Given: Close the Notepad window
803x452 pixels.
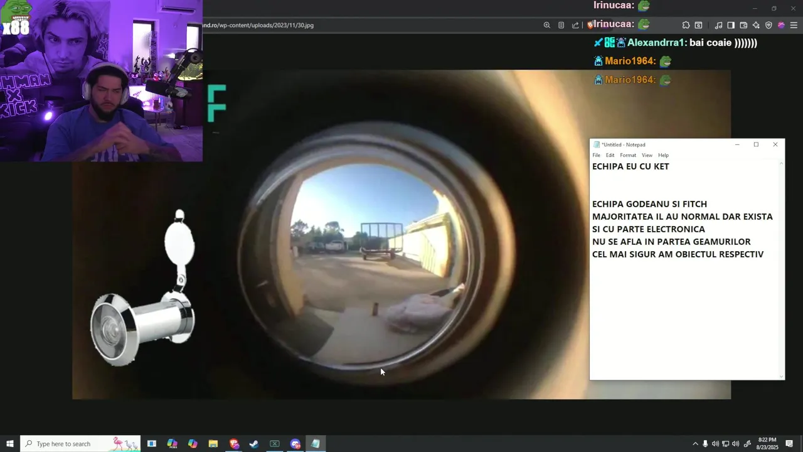Looking at the screenshot, I should click(x=775, y=144).
